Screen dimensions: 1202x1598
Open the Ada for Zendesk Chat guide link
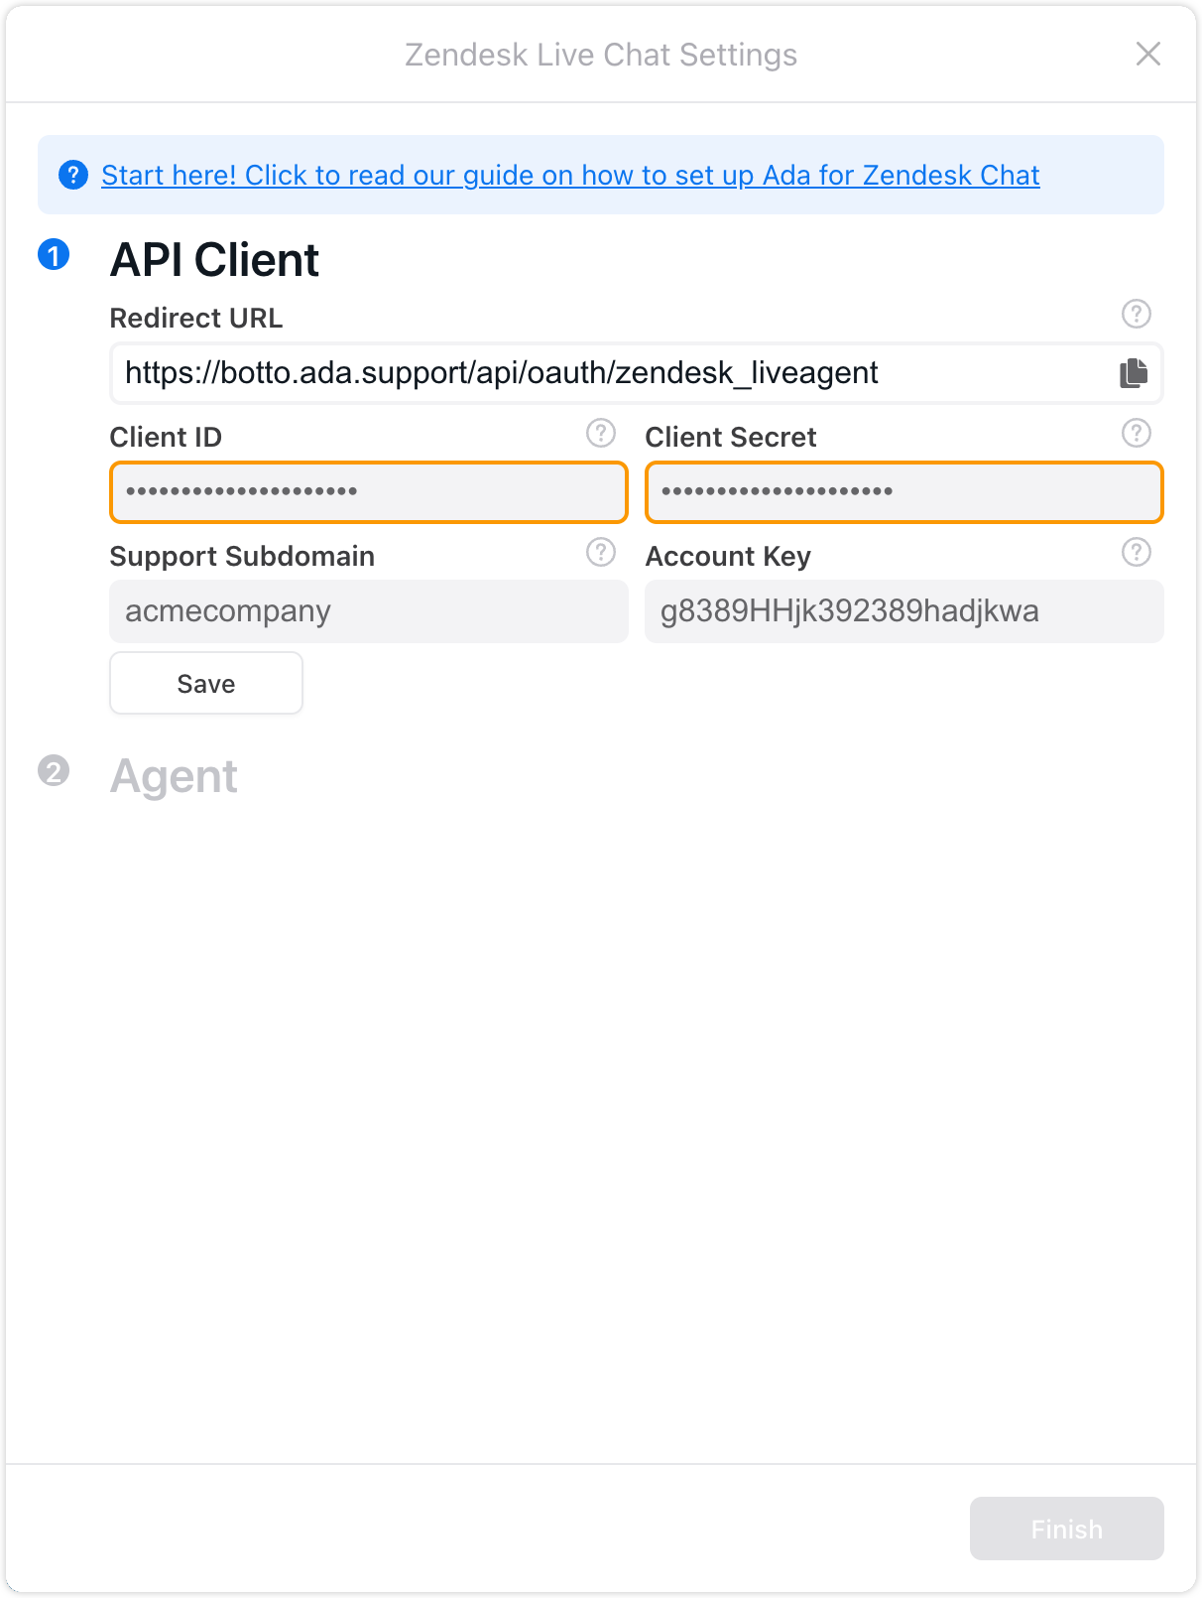point(570,175)
